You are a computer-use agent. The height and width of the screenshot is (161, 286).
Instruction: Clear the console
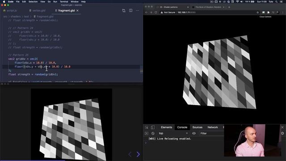[x=153, y=133]
